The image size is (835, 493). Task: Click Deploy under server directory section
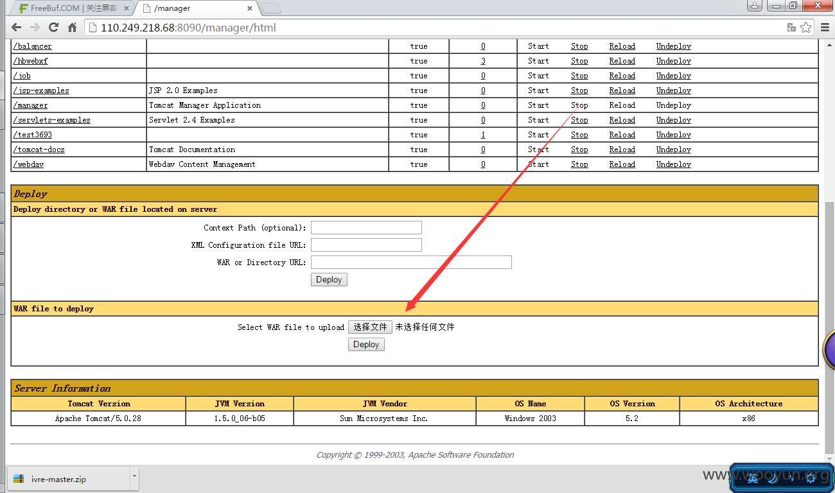coord(329,279)
